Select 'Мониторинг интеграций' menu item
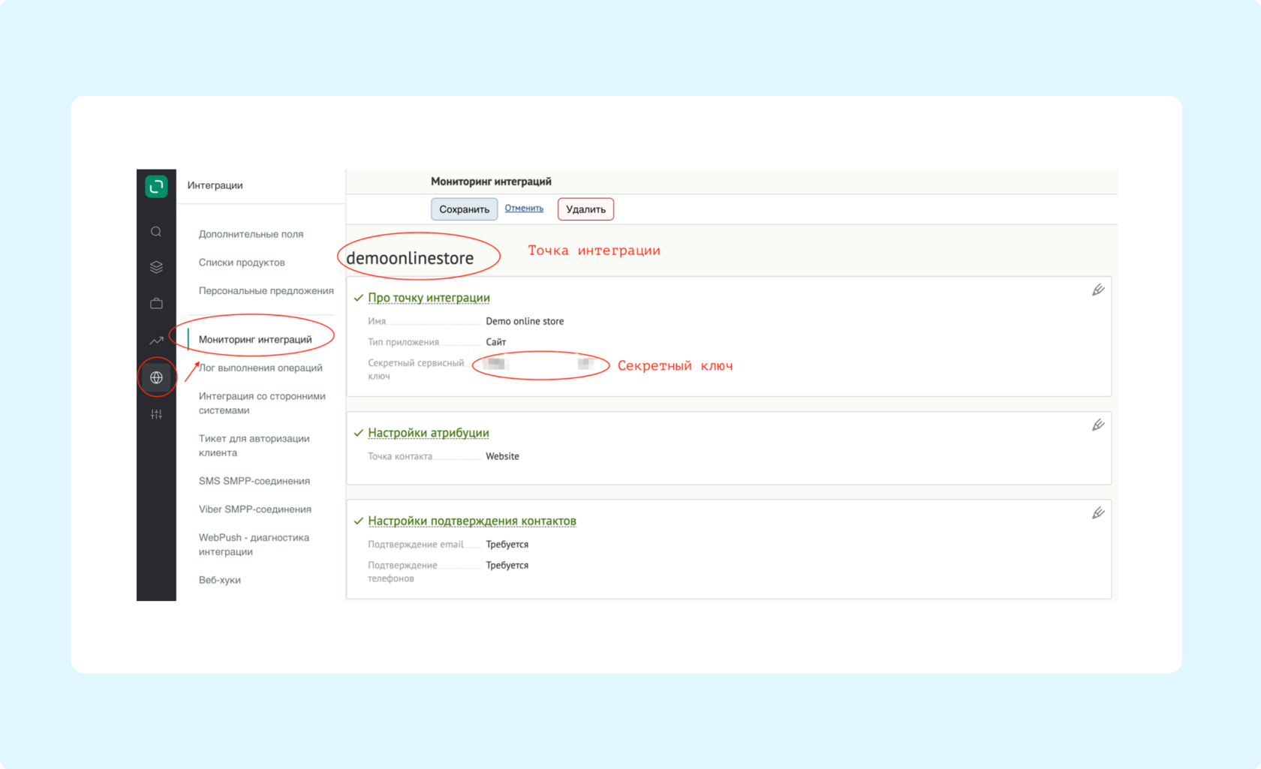The width and height of the screenshot is (1261, 769). tap(255, 340)
